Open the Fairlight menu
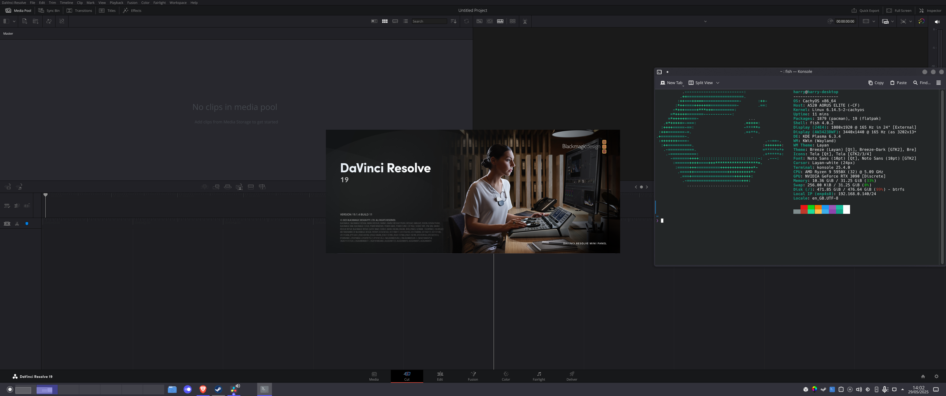 click(159, 2)
